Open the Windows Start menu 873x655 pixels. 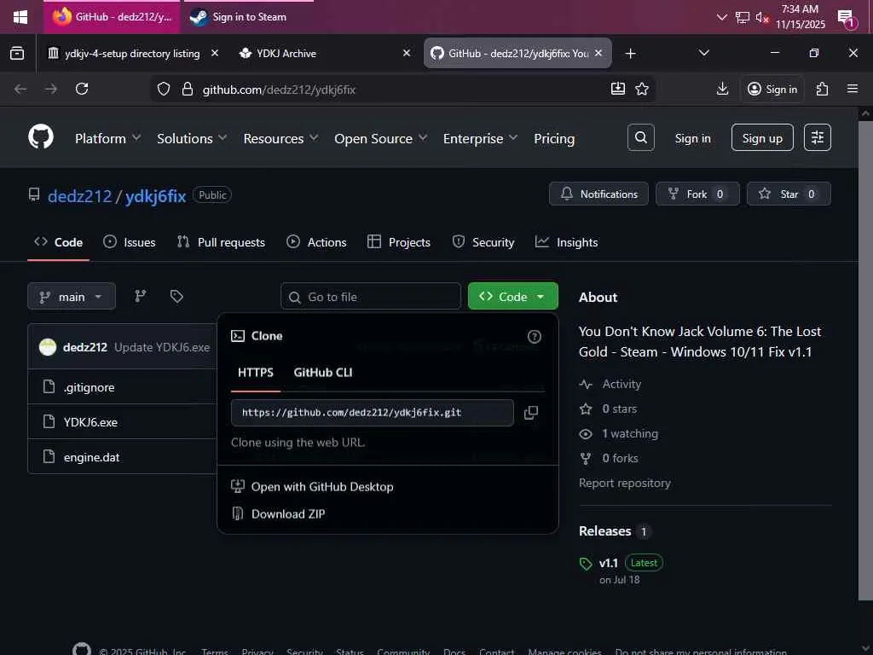20,17
